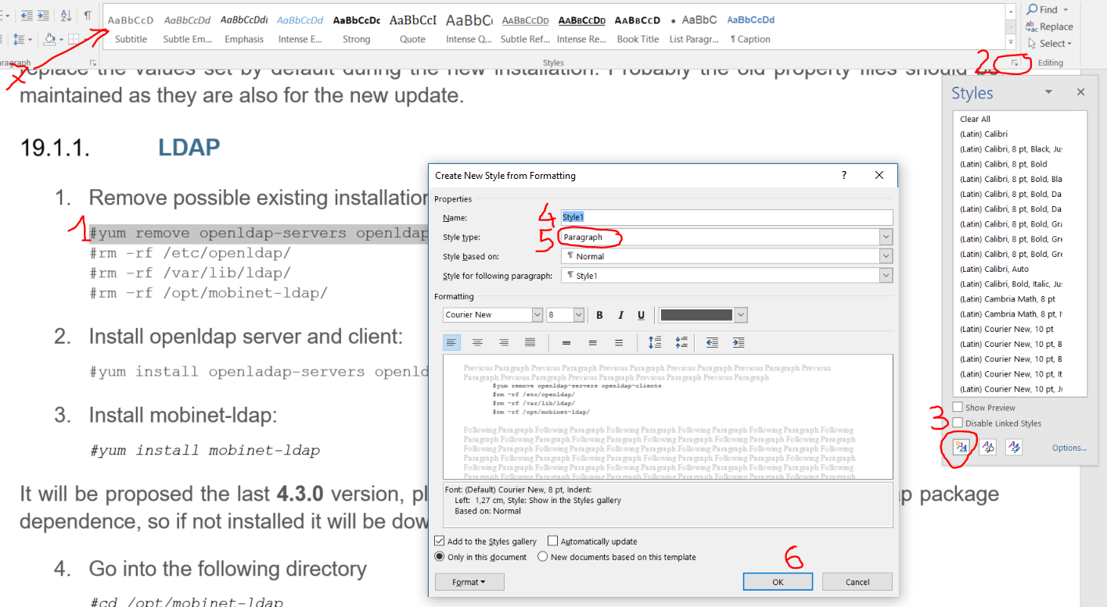Check the Automatically update option
Screen dimensions: 1107x607
[x=553, y=541]
